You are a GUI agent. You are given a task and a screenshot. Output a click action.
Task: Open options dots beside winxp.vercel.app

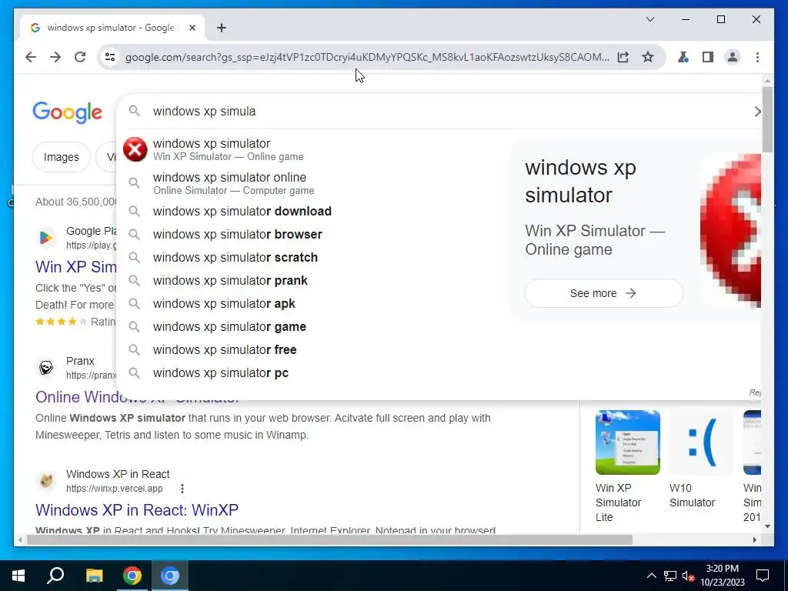[x=182, y=489]
